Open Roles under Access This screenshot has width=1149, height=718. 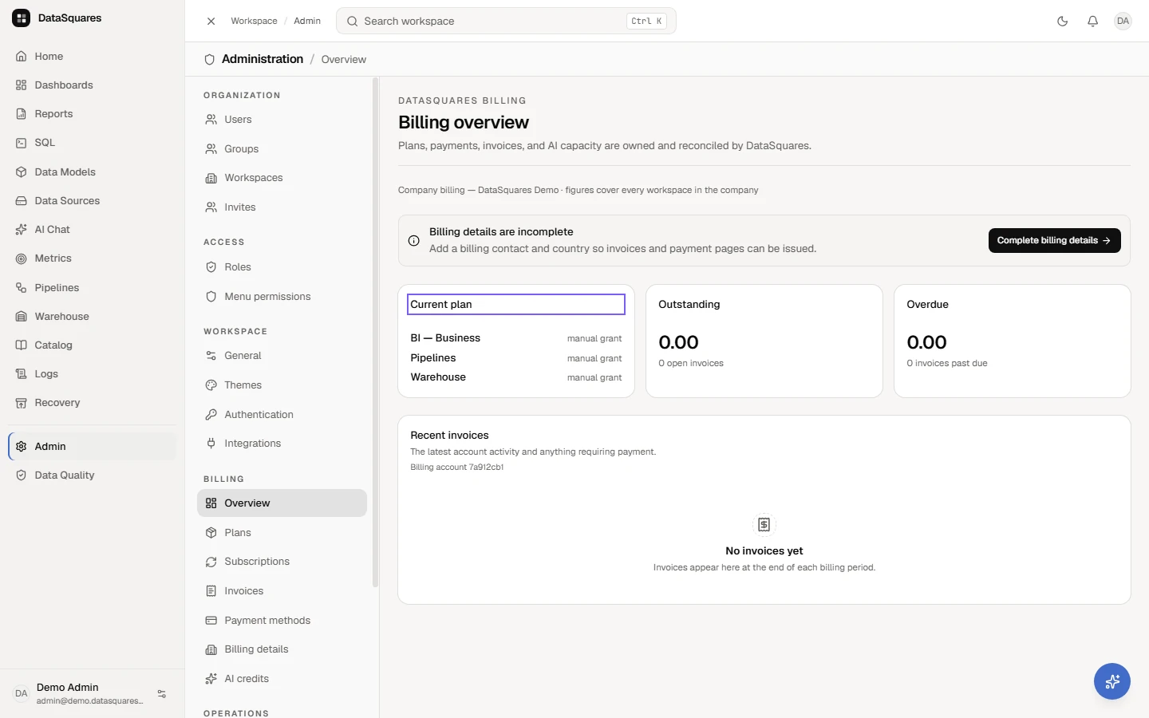(x=282, y=267)
